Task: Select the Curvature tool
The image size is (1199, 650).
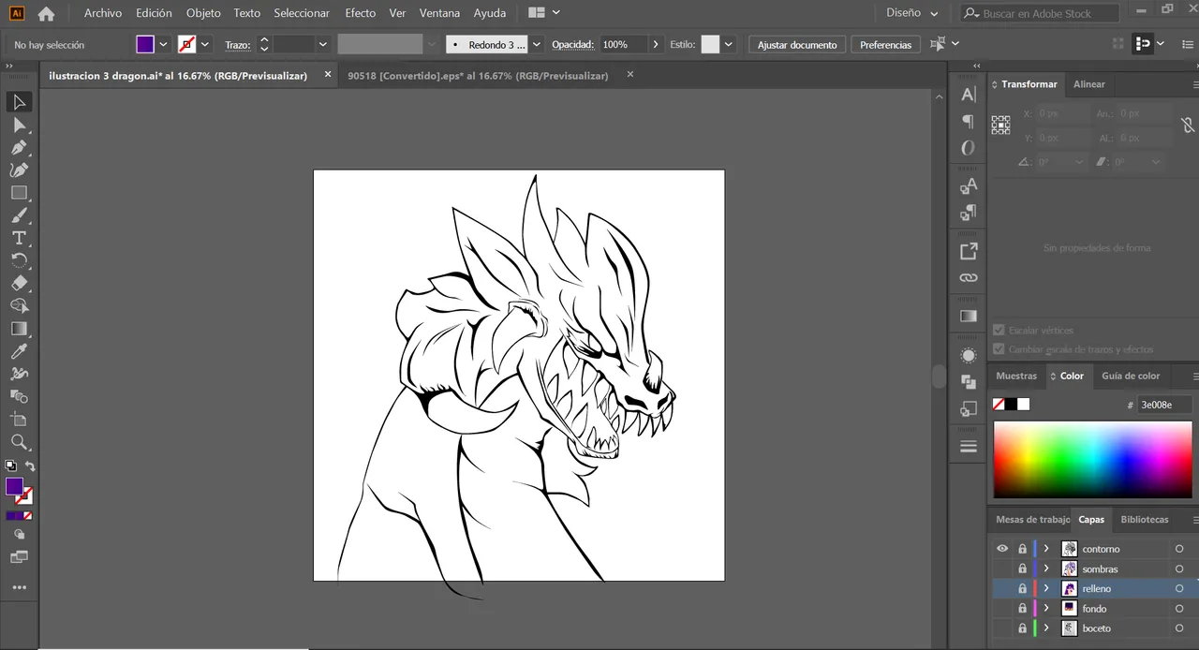Action: (19, 170)
